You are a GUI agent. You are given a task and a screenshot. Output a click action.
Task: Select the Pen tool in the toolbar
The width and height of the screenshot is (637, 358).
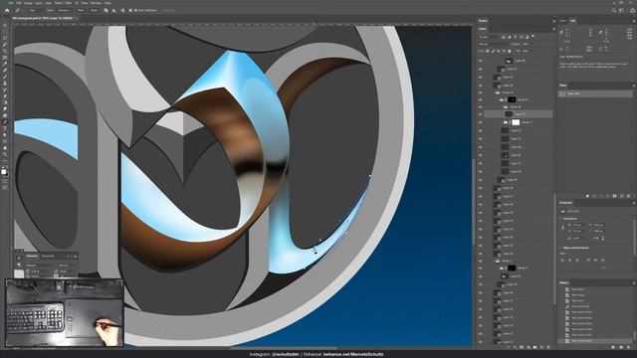pyautogui.click(x=5, y=122)
